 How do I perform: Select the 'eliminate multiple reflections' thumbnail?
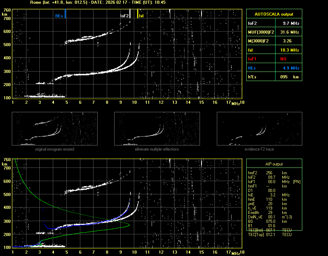[157, 129]
